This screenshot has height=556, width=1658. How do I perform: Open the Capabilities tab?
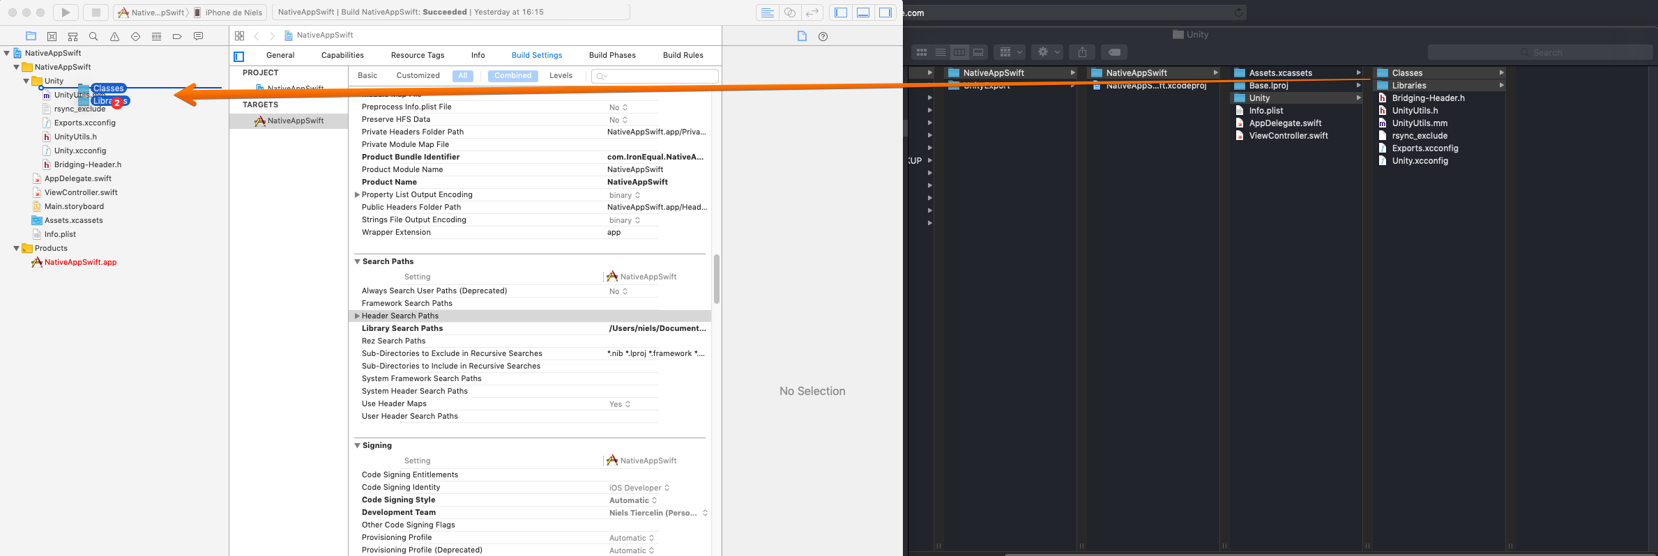pyautogui.click(x=342, y=56)
